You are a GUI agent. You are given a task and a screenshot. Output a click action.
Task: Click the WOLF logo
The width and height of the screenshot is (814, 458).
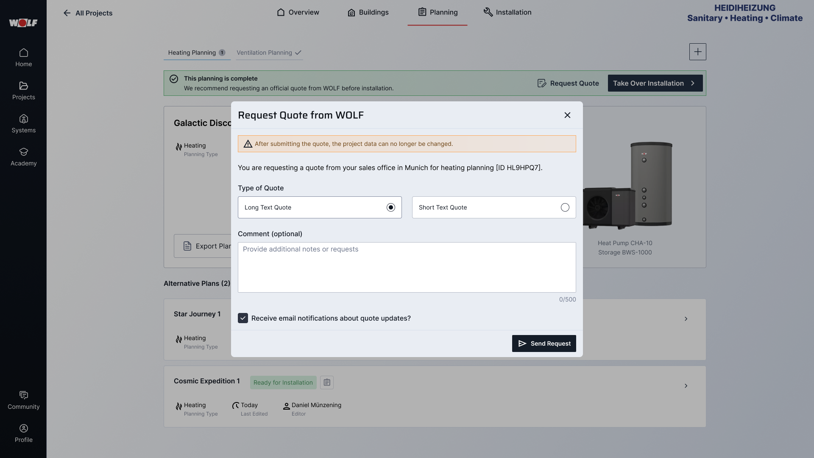point(23,23)
